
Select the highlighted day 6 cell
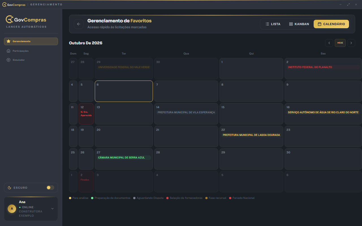[x=124, y=91]
